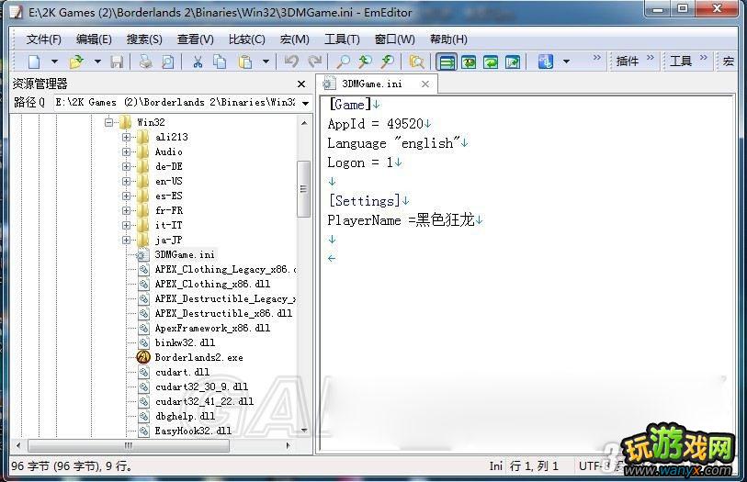
Task: Click the New file toolbar icon
Action: coord(35,62)
